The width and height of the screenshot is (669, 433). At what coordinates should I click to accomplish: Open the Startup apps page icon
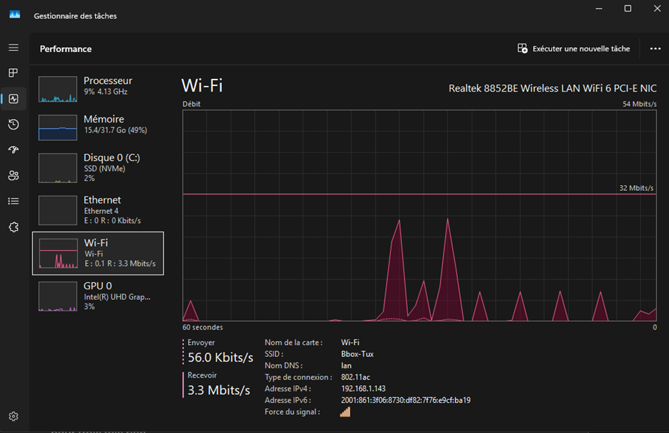pyautogui.click(x=13, y=150)
